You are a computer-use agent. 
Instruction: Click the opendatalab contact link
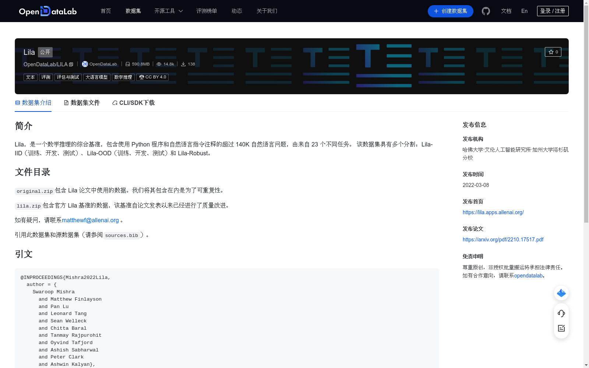(528, 276)
